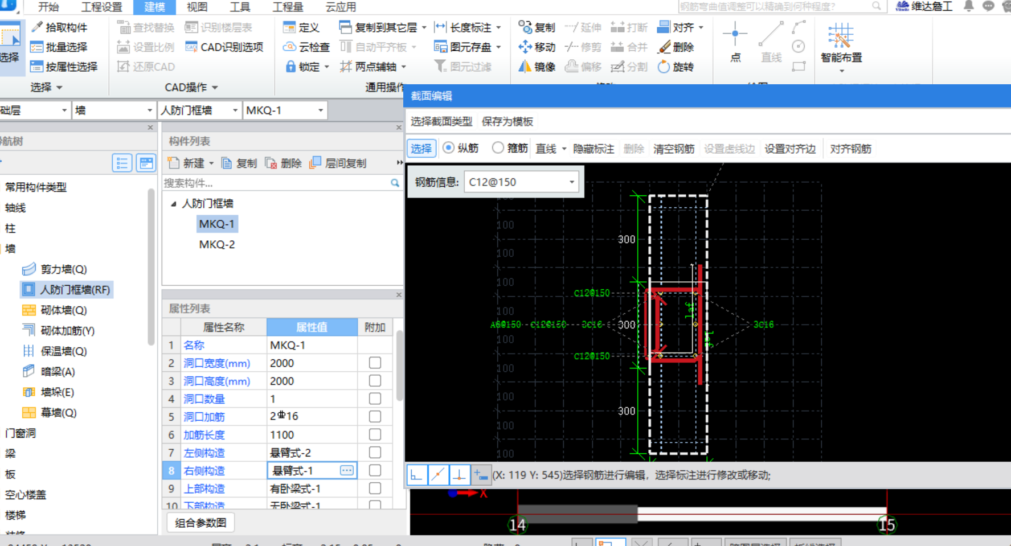Select the 旋转 rotate tool

(676, 67)
